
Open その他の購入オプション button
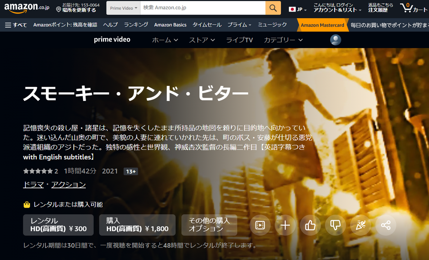click(x=209, y=225)
